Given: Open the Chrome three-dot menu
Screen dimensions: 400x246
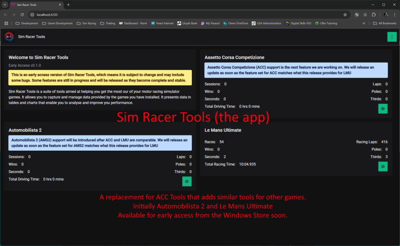Looking at the screenshot, I should coord(395,15).
